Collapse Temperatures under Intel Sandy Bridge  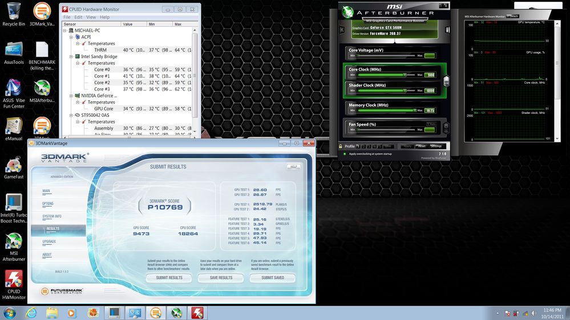pyautogui.click(x=78, y=63)
